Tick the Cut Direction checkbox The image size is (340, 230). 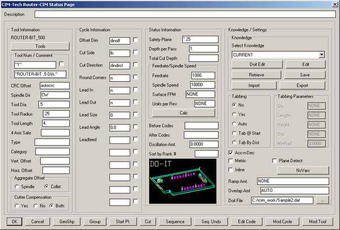pos(135,65)
